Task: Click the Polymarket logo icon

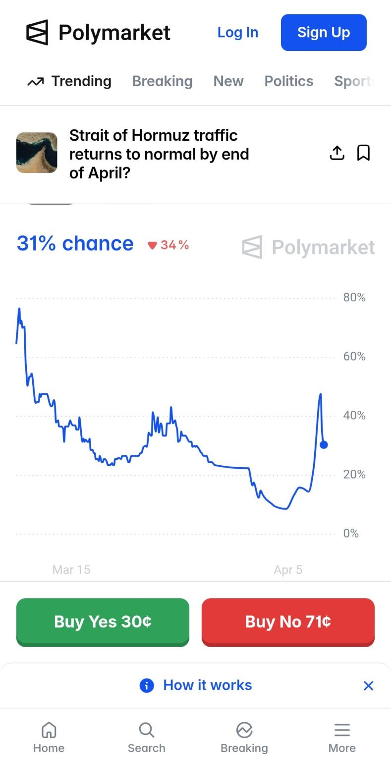Action: tap(37, 33)
